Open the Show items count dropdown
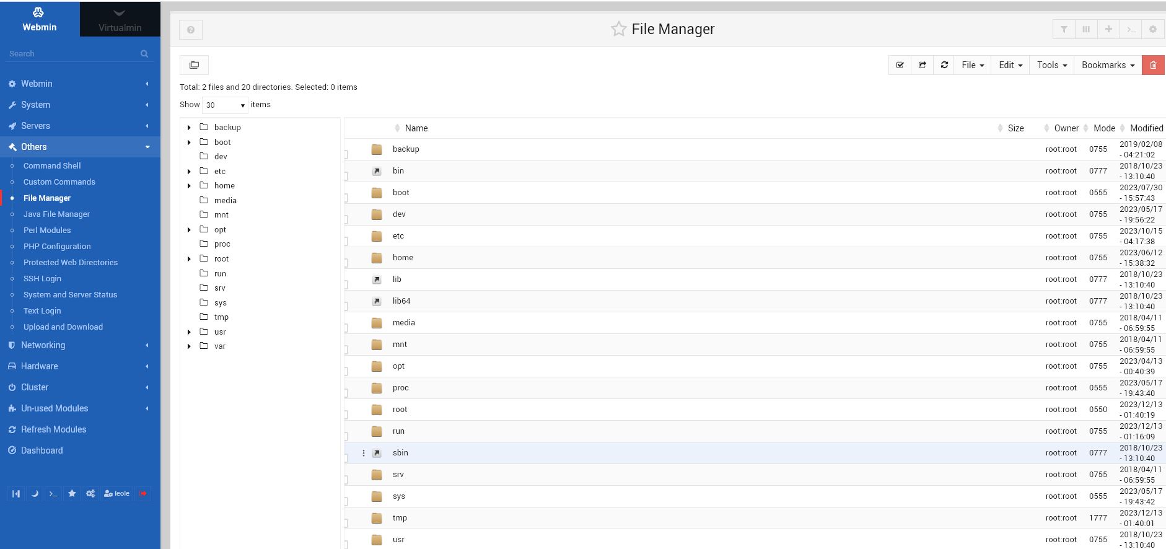 click(x=225, y=105)
